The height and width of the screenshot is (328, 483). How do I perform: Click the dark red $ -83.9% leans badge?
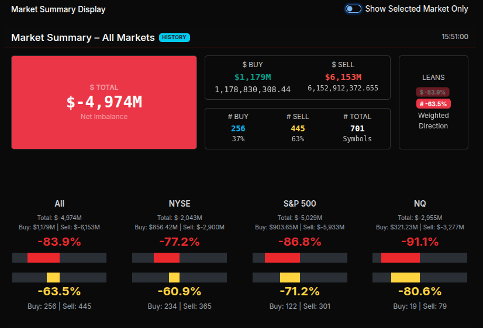(x=433, y=92)
